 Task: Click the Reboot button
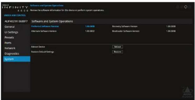tap(117, 47)
